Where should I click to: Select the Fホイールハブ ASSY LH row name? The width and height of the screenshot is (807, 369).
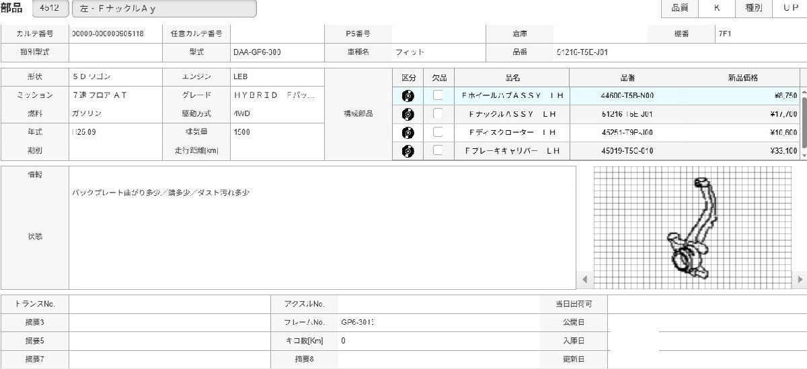point(512,95)
